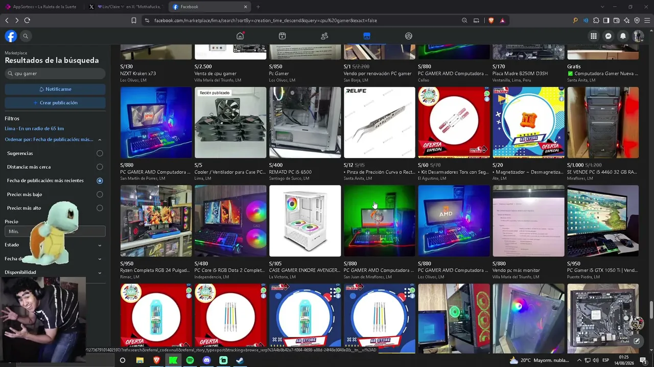Screen dimensions: 654x367
Task: Open 'REMATO PC i5 6500' listing title
Action: (290, 172)
